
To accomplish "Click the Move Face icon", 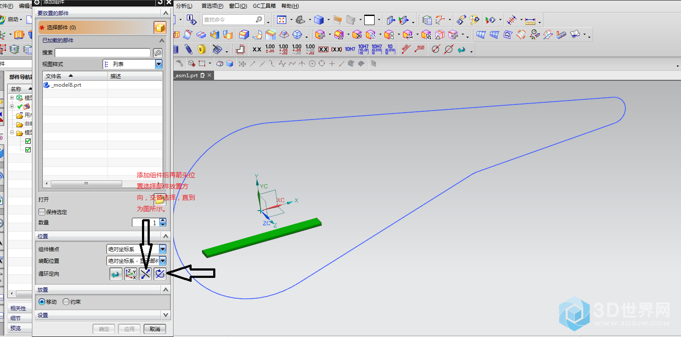I will pyautogui.click(x=320, y=35).
